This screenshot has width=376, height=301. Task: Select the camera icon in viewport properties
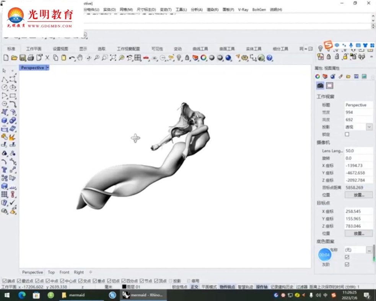(x=320, y=85)
